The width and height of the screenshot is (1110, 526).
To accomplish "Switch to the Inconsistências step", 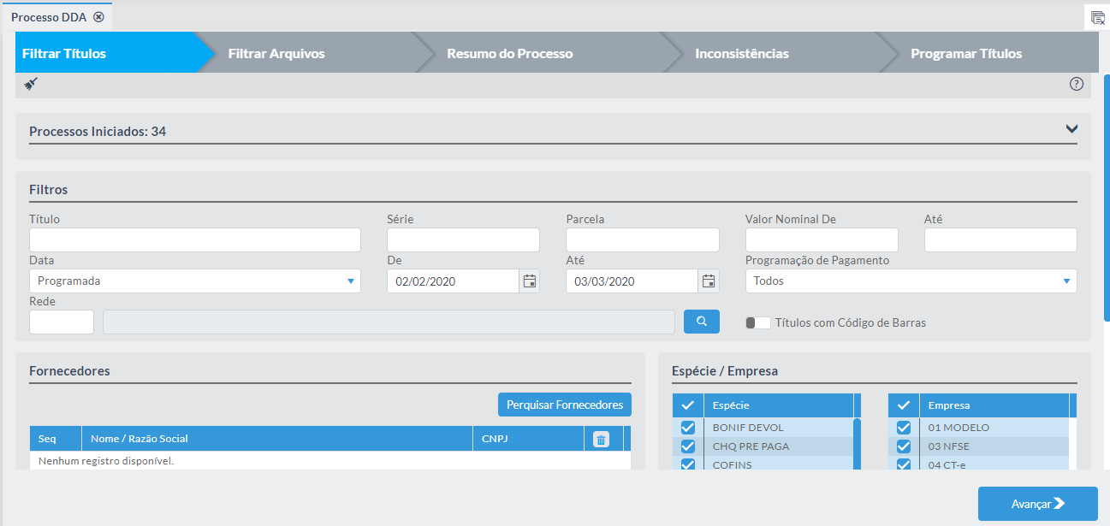I will click(741, 53).
